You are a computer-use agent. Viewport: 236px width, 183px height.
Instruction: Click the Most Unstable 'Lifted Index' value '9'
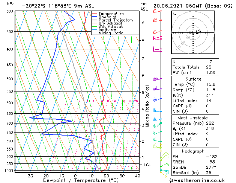tap(207, 134)
